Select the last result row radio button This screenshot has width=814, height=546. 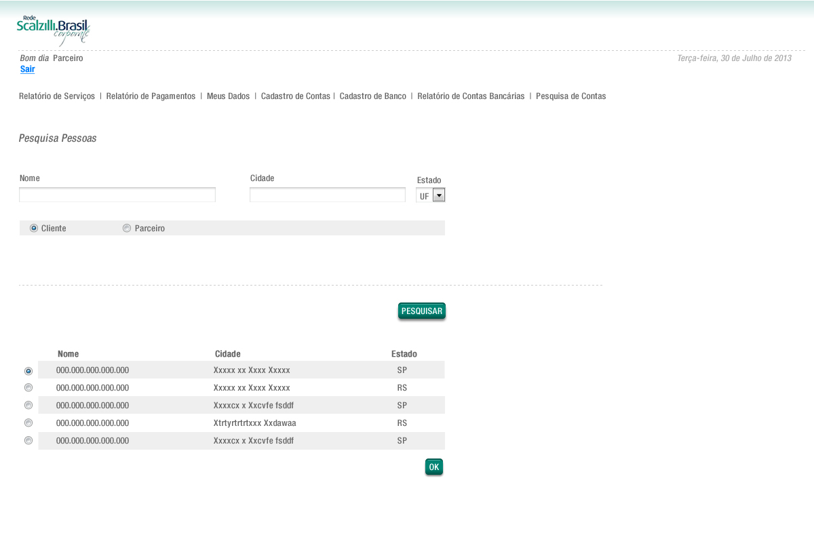[x=28, y=441]
